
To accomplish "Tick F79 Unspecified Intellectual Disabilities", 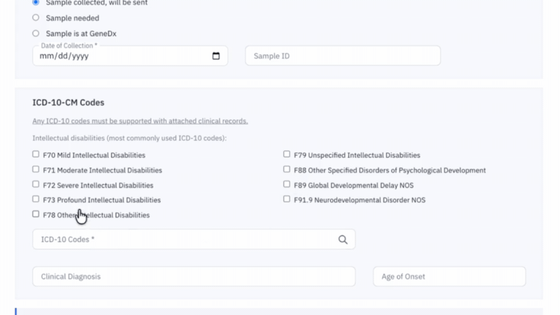I will coord(286,154).
